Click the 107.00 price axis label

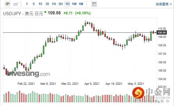click(162, 54)
